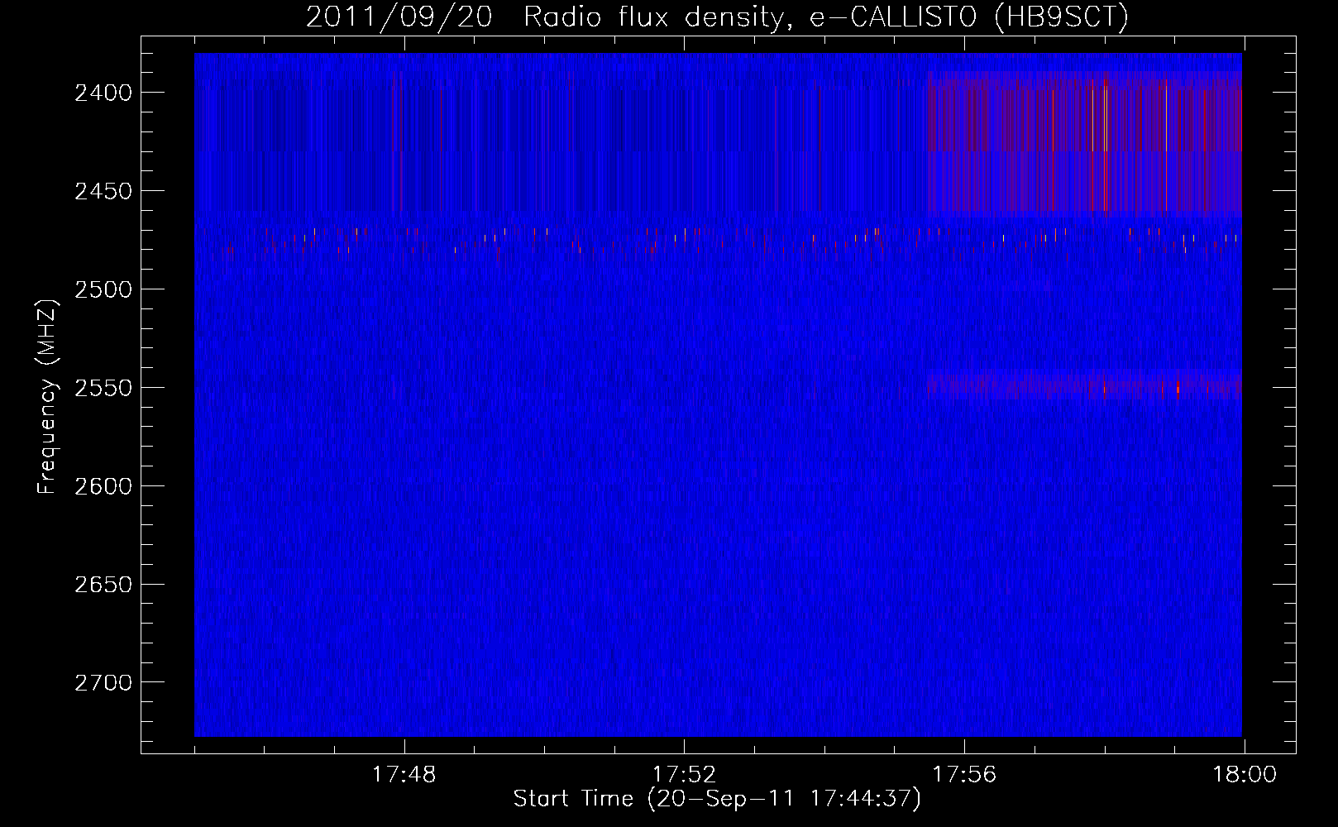Click the 17:56 time tick label

[x=965, y=775]
